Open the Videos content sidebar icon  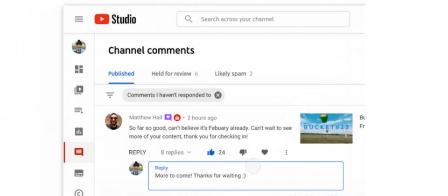click(x=79, y=90)
